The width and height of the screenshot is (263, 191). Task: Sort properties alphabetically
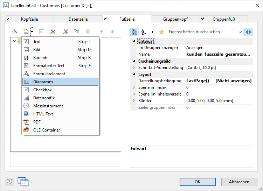pos(144,32)
